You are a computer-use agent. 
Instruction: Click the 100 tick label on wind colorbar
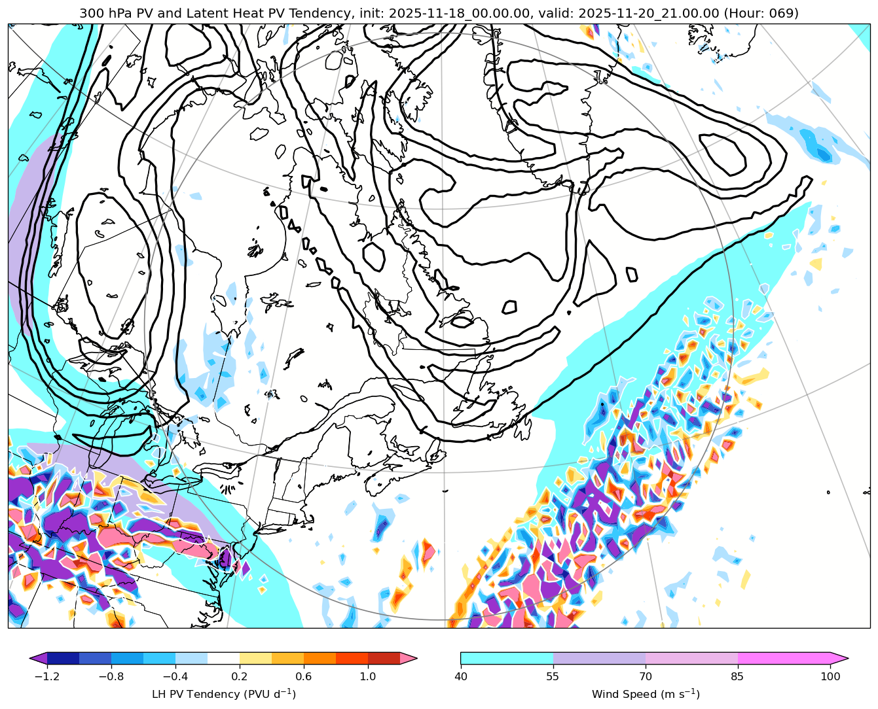830,676
